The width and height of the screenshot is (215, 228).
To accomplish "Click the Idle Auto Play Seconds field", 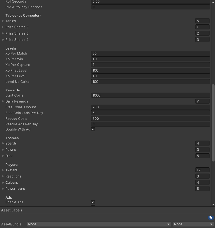I will tap(150, 7).
